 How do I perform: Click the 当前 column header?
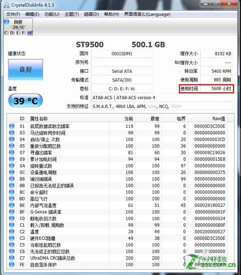point(122,119)
